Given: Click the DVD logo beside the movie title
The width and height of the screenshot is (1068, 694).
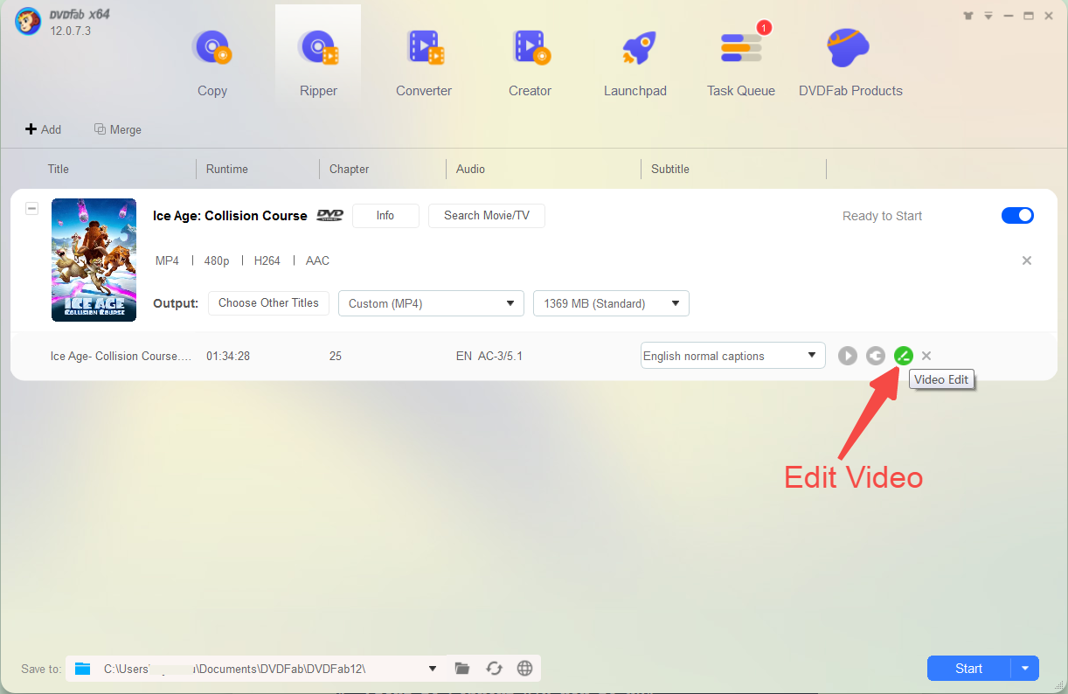Looking at the screenshot, I should (x=330, y=216).
